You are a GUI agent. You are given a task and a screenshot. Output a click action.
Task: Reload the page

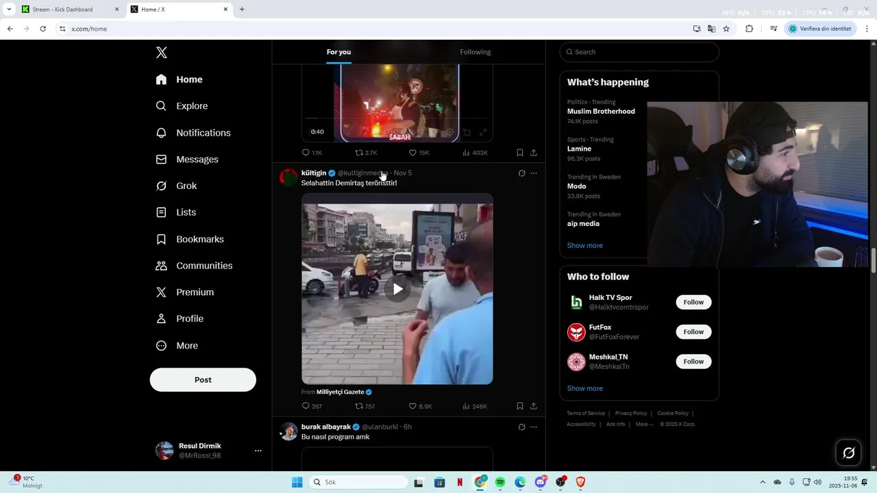click(42, 29)
